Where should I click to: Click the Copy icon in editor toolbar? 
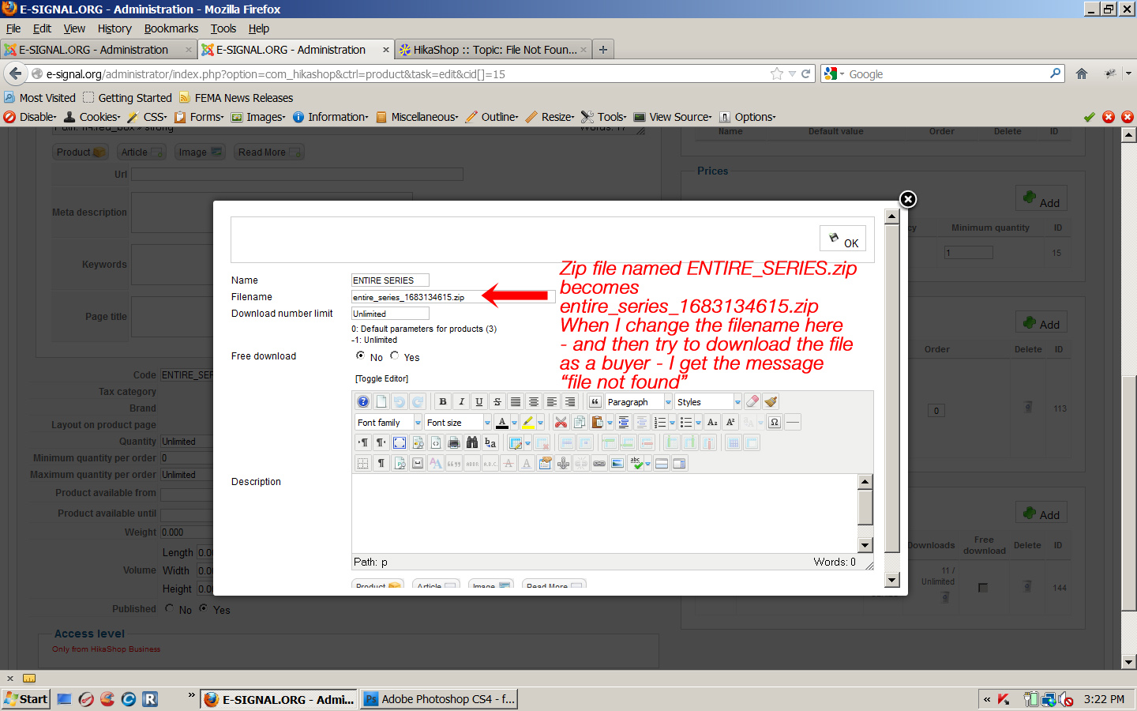580,423
